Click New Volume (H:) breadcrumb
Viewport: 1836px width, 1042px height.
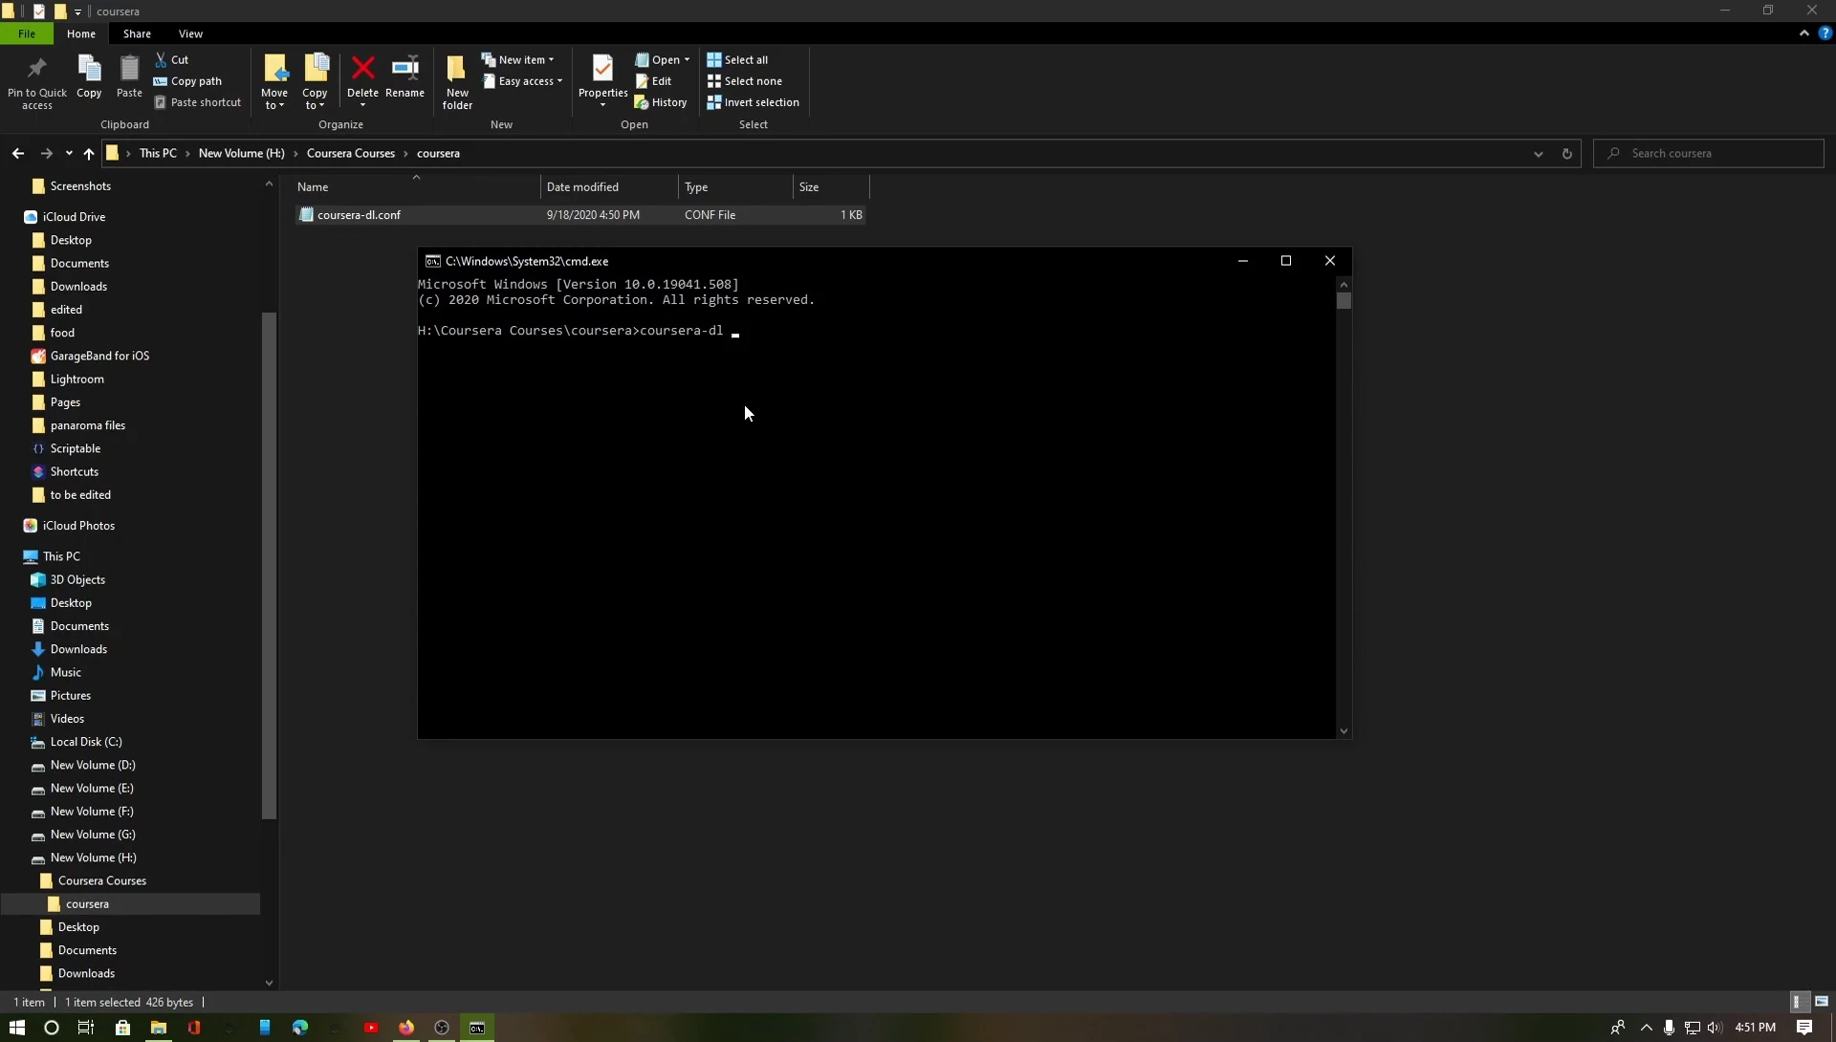point(241,153)
